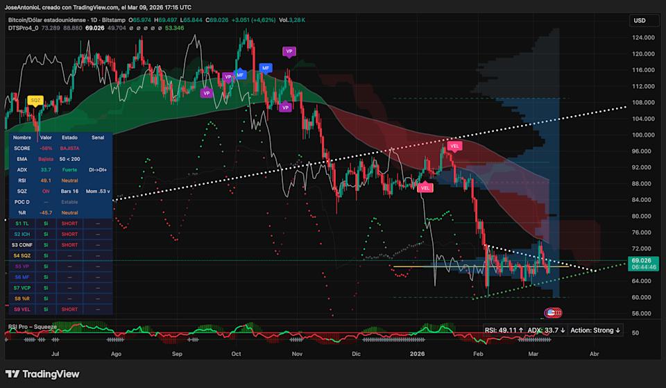Click the S5 VP row label
666x388 pixels.
tap(22, 267)
